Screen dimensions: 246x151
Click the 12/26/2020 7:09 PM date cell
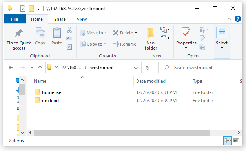[156, 101]
